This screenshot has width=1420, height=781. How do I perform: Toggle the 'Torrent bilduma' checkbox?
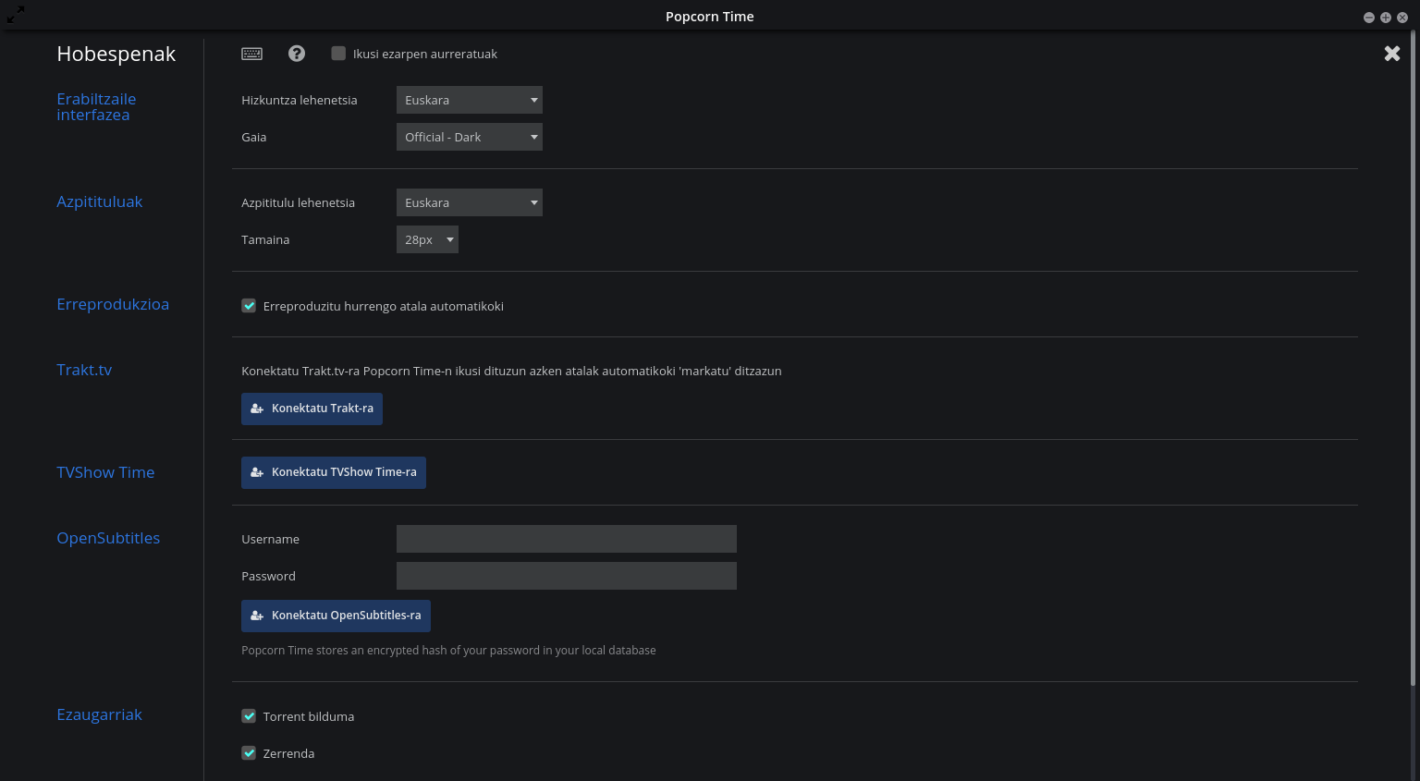pyautogui.click(x=249, y=716)
